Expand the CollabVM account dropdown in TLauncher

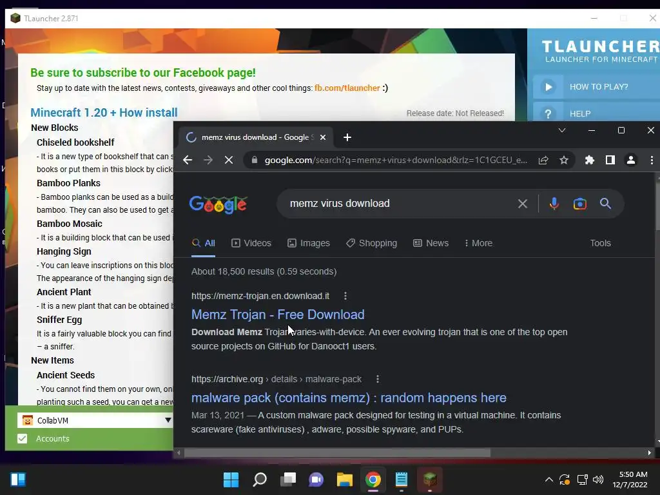pyautogui.click(x=168, y=420)
